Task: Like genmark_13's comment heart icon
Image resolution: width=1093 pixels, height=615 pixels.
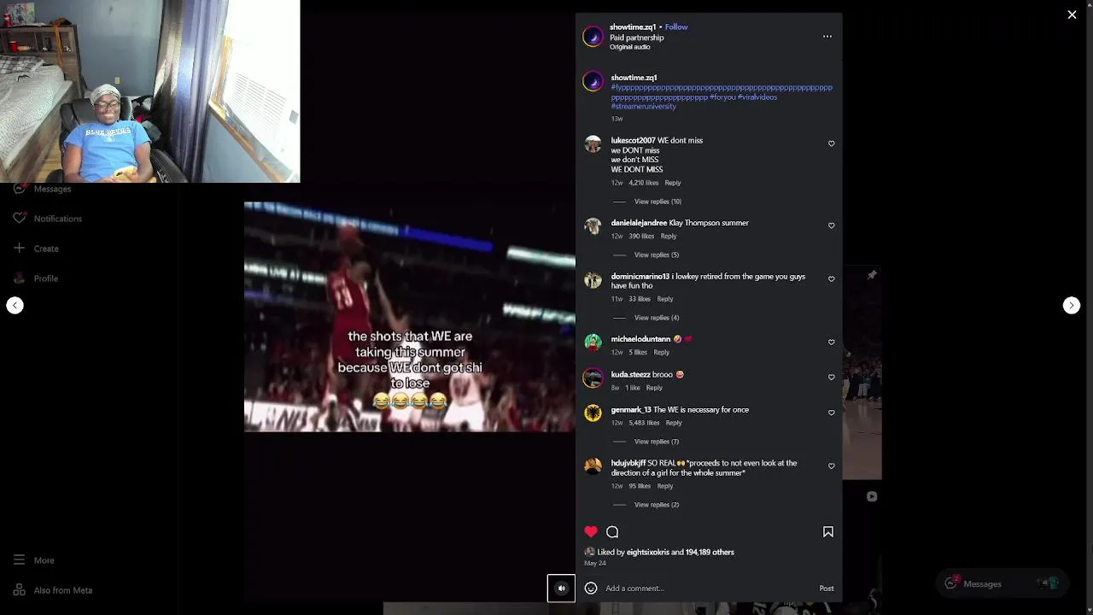Action: (x=832, y=413)
